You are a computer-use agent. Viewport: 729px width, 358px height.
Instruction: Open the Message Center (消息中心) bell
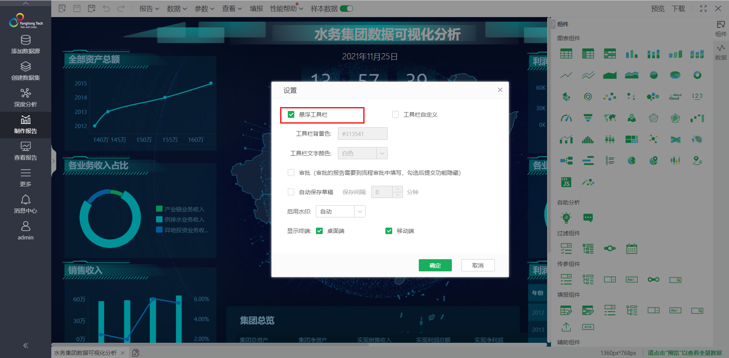(x=25, y=204)
